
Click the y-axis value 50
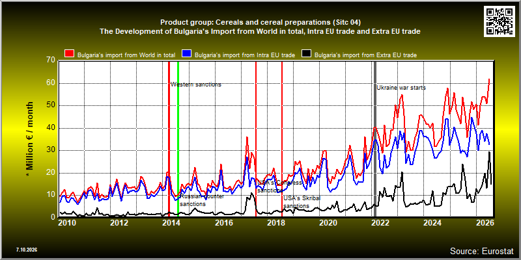[x=51, y=105]
